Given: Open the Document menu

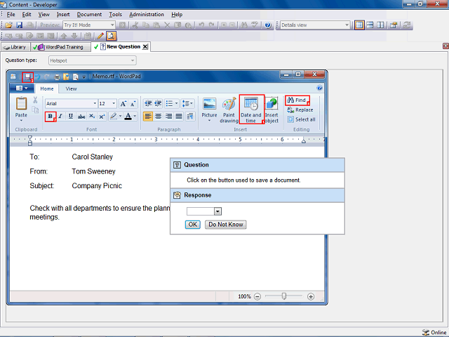Looking at the screenshot, I should pos(89,14).
